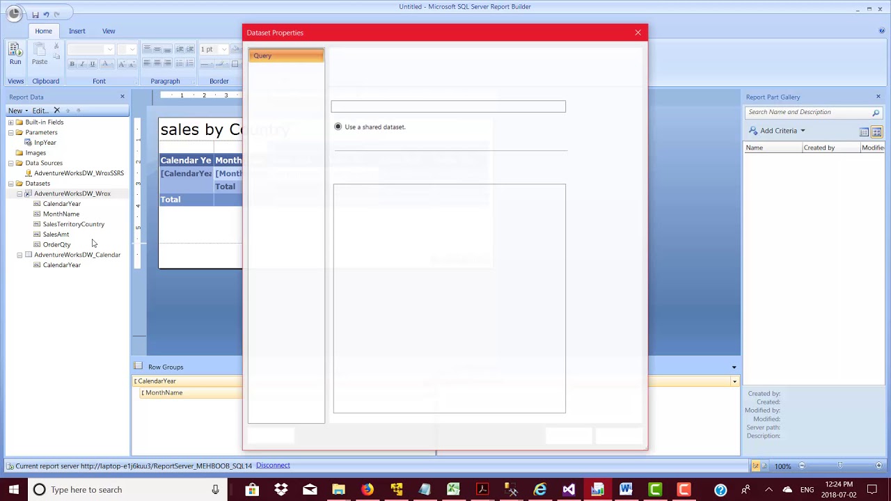Click the Italic formatting icon

click(x=82, y=64)
